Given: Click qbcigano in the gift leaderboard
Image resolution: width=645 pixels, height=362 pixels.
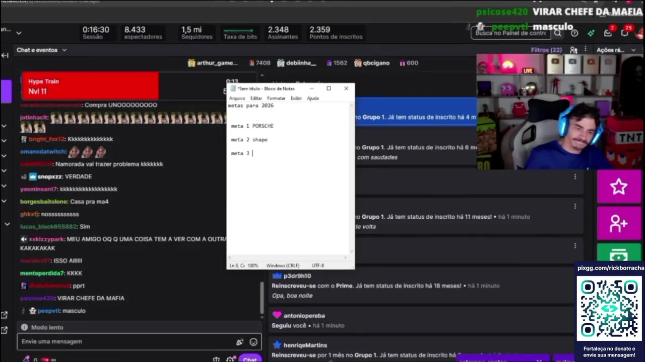Looking at the screenshot, I should (x=376, y=63).
